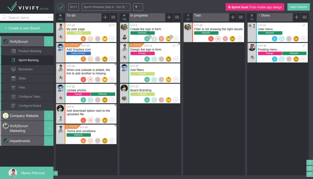Click the Website label on Floating menu card
Viewport: 313px width, 179px height.
coord(294,53)
